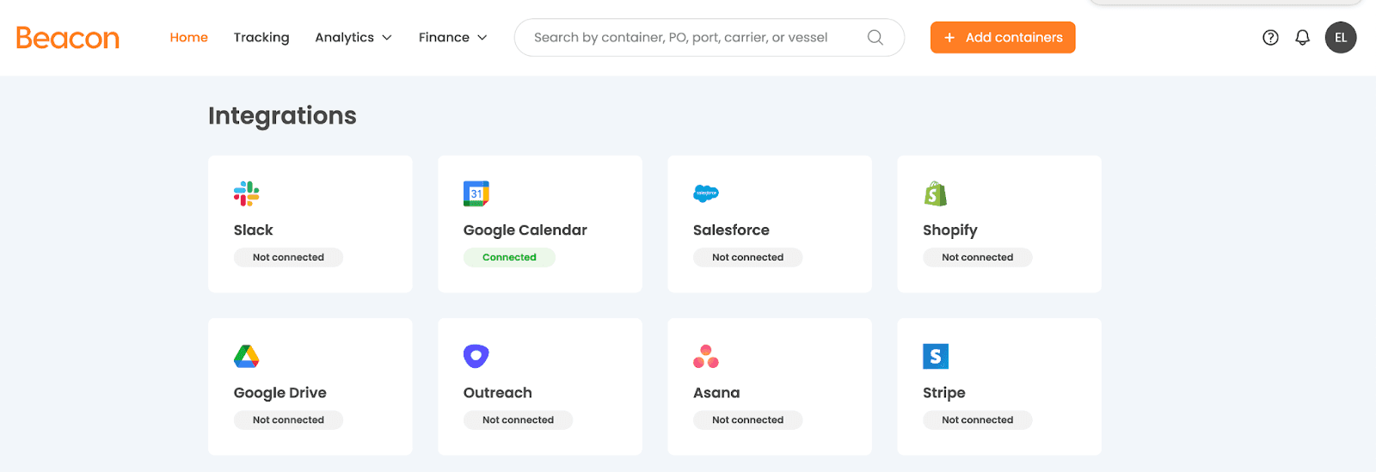Click the Google Calendar Connected badge

click(x=509, y=257)
